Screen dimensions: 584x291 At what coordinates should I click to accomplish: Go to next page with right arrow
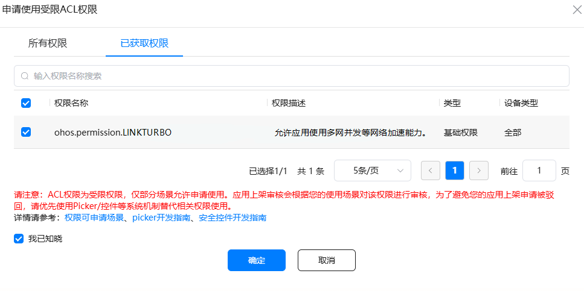478,171
